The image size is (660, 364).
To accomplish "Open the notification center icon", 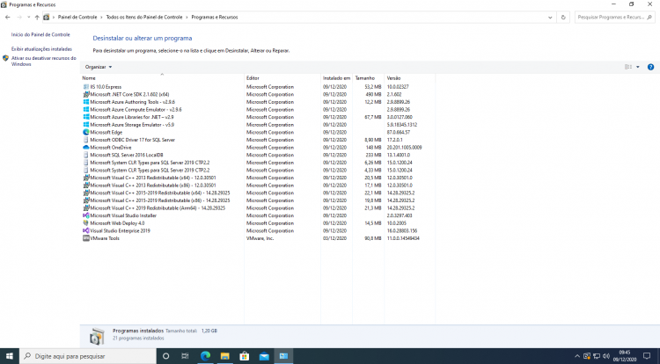I will pyautogui.click(x=647, y=356).
